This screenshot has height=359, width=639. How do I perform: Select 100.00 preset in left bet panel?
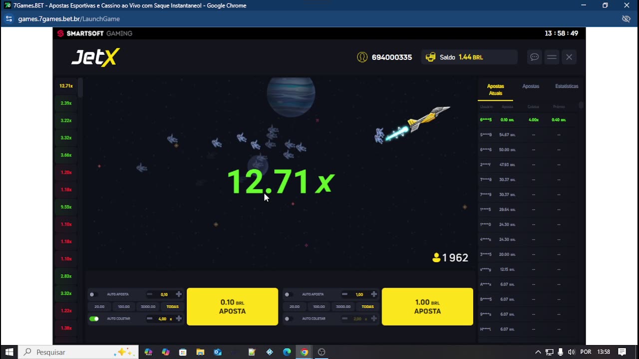(124, 307)
